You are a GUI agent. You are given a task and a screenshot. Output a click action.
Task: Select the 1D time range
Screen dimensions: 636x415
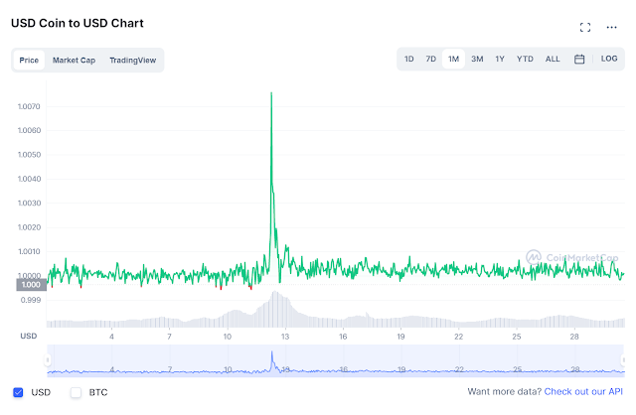click(x=408, y=60)
